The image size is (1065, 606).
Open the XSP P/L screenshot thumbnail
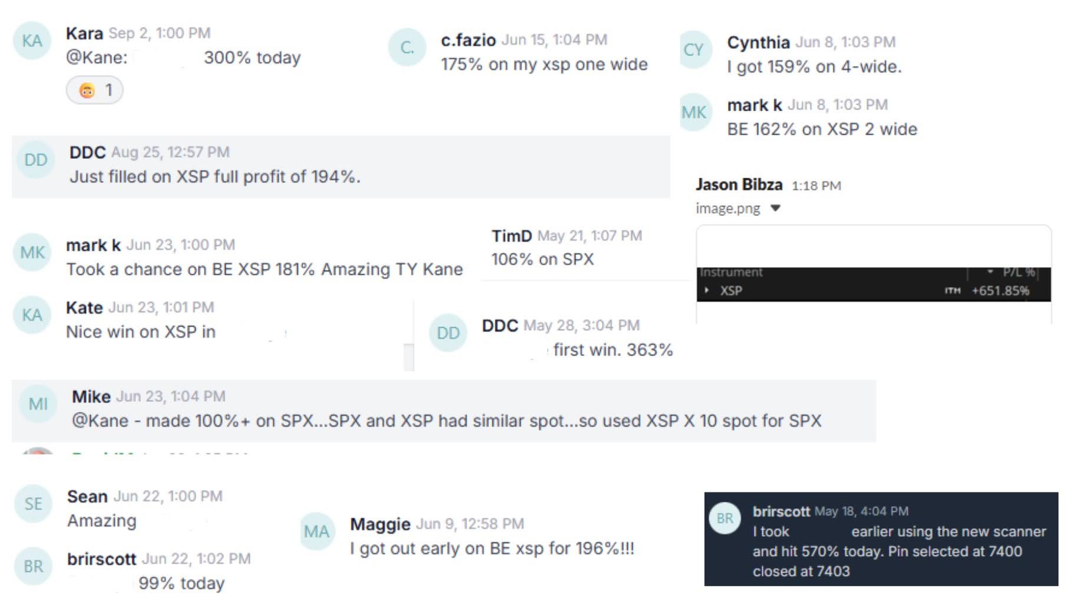(x=874, y=275)
